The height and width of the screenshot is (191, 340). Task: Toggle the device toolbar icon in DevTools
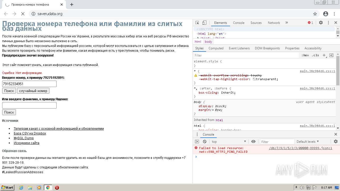point(204,23)
